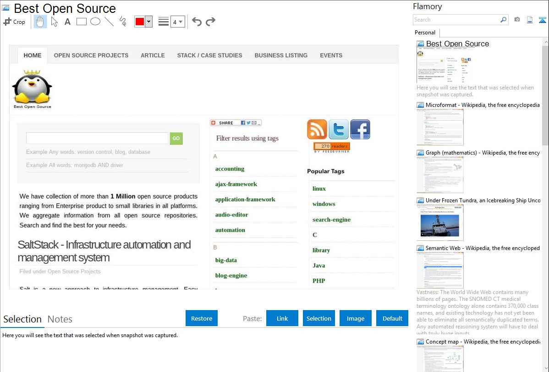549x372 pixels.
Task: Select the Crop tool
Action: pyautogui.click(x=14, y=22)
